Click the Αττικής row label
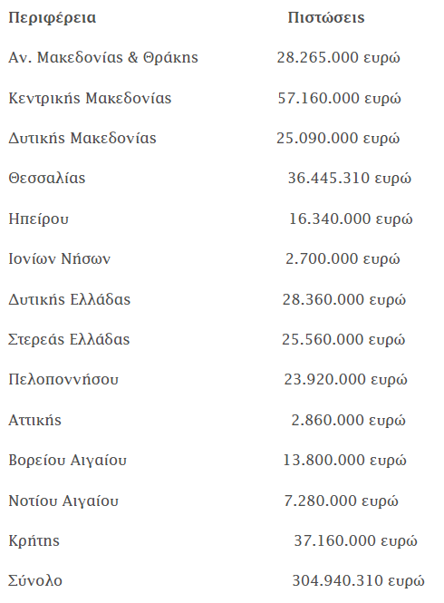 pos(34,420)
